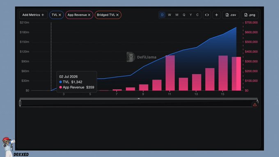This screenshot has width=279, height=157.
Task: Click the App Revenue bar at 15
Action: pos(223,73)
